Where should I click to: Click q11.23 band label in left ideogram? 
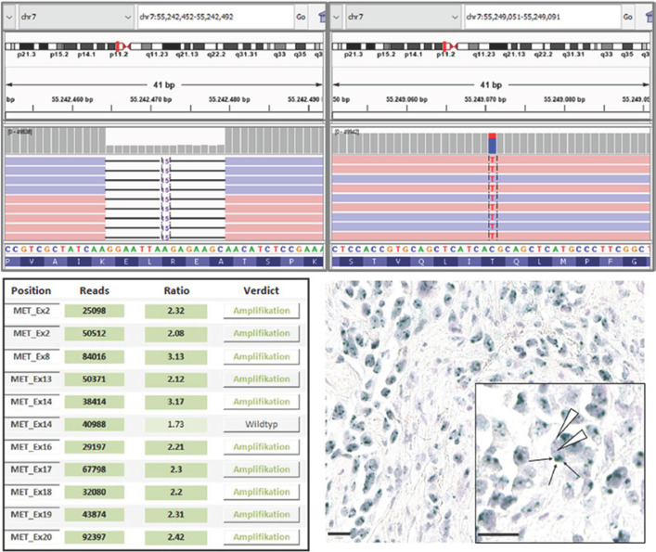pyautogui.click(x=157, y=55)
